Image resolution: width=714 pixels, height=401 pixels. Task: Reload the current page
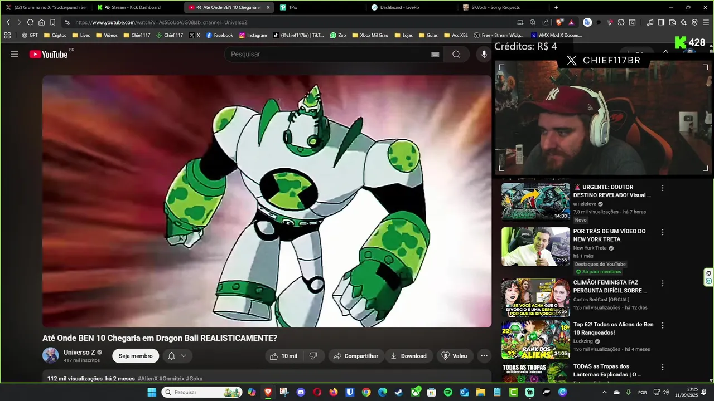(30, 22)
